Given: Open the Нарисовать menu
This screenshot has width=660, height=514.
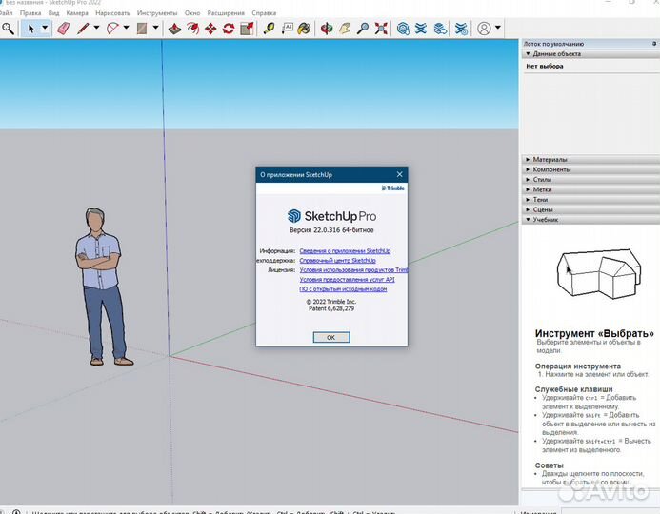Looking at the screenshot, I should pos(112,13).
